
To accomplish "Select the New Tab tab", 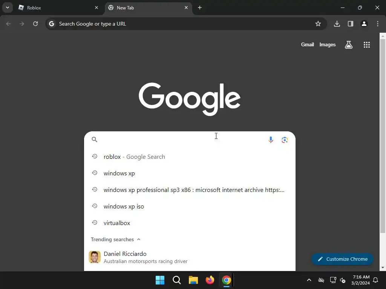I will 148,8.
